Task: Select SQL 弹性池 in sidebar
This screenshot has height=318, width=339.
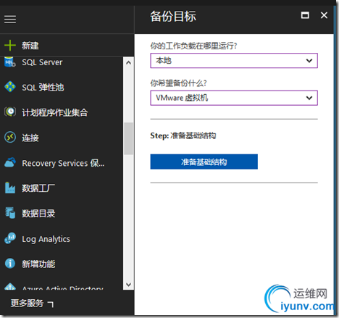Action: pyautogui.click(x=43, y=88)
